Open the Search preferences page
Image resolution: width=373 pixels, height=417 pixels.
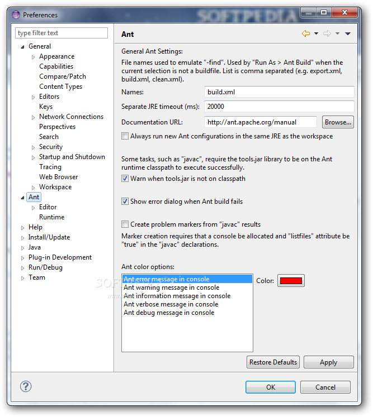(x=49, y=136)
